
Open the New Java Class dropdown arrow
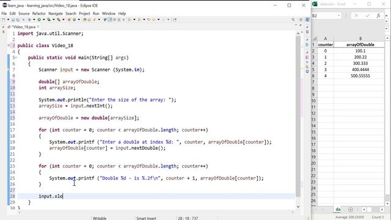(79, 20)
